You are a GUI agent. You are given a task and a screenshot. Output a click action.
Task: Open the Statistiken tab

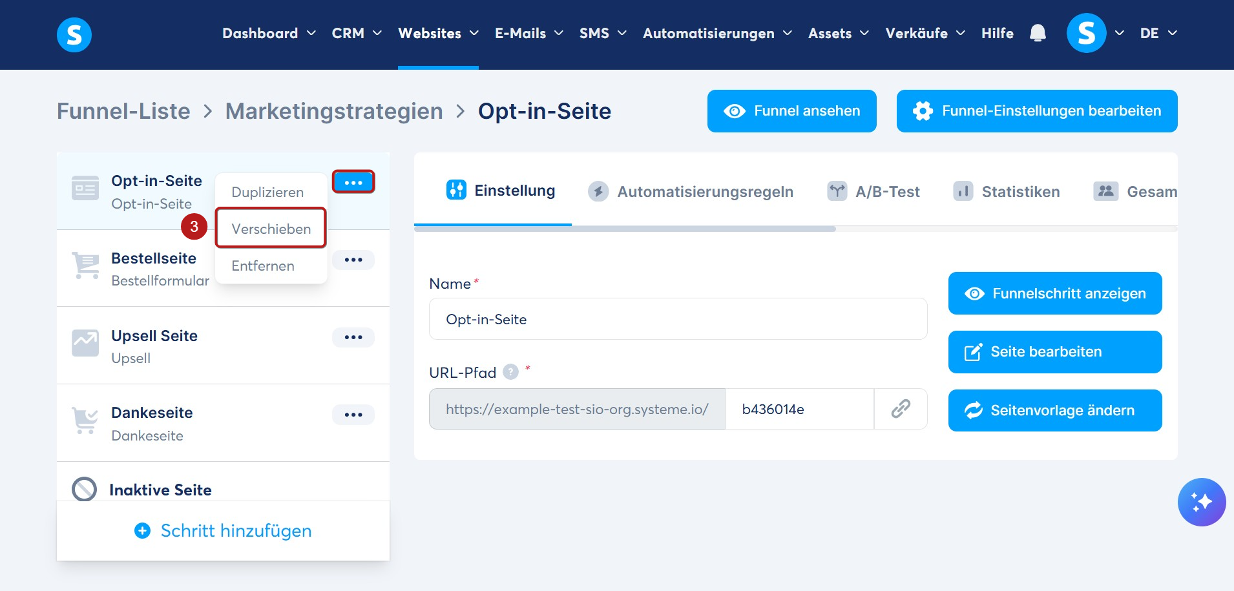pos(1007,192)
